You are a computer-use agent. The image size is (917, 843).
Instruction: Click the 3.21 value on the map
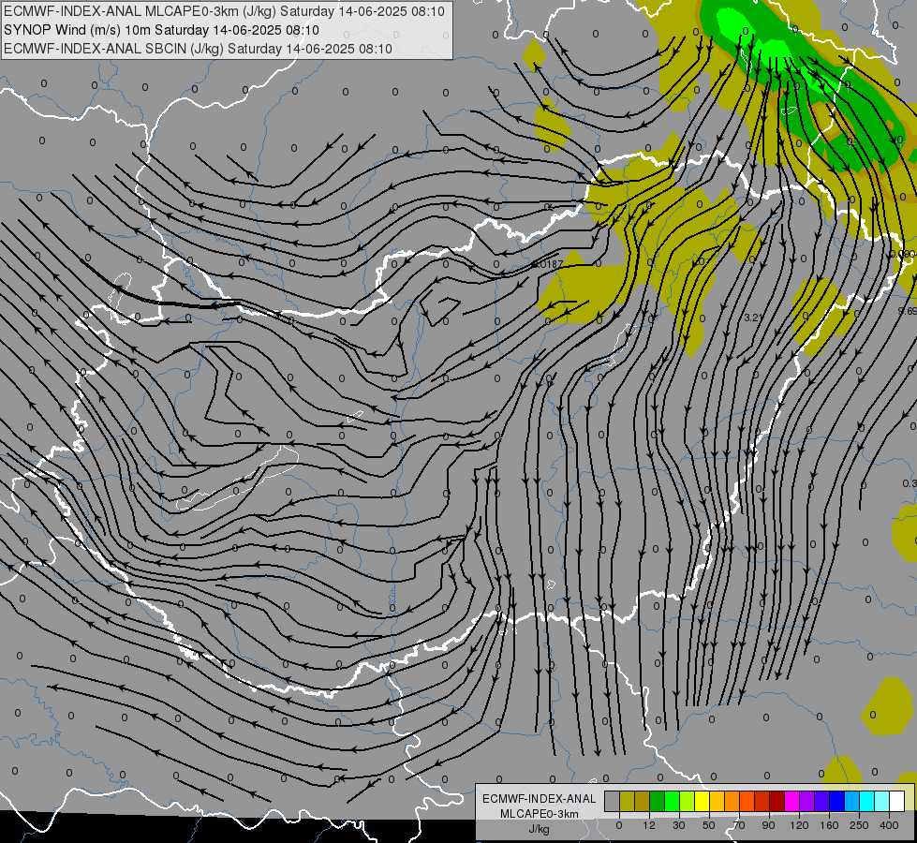[x=754, y=318]
